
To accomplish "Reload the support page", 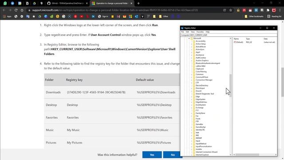I will 16,10.
